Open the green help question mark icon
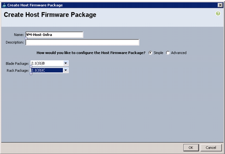 (218, 14)
